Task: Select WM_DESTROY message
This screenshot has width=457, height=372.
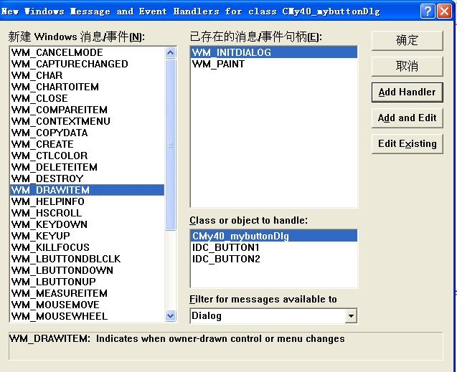Action: click(x=87, y=178)
